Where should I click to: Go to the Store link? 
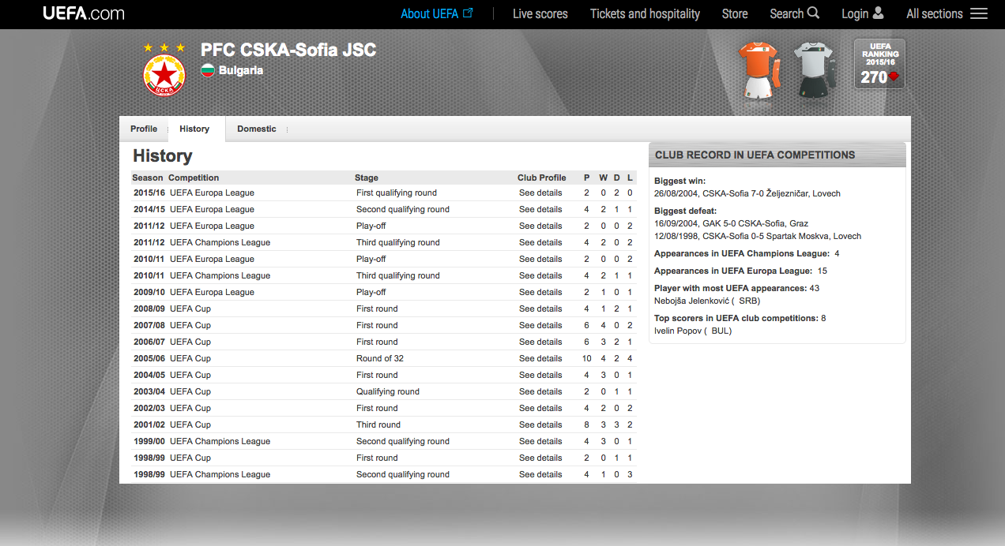coord(735,13)
